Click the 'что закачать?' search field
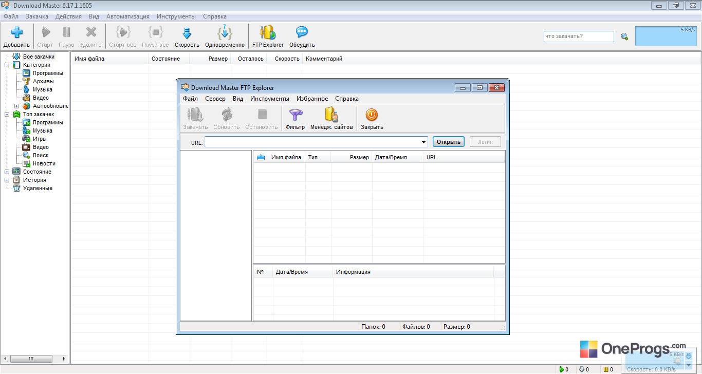Viewport: 702px width, 374px height. [579, 36]
